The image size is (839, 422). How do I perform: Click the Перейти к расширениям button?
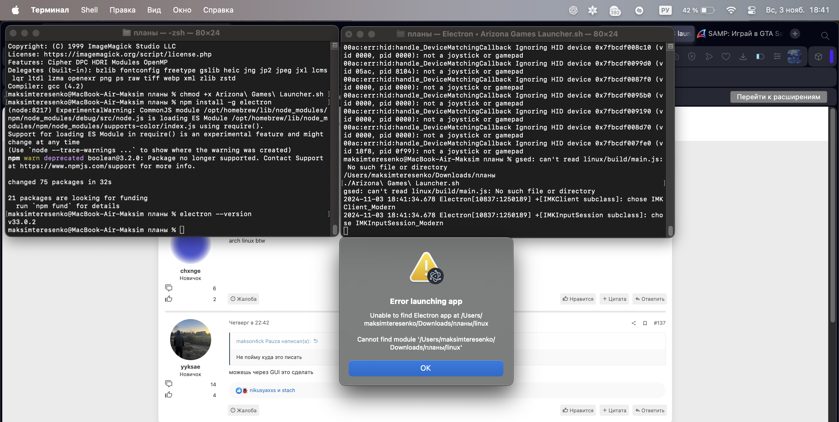pos(779,97)
